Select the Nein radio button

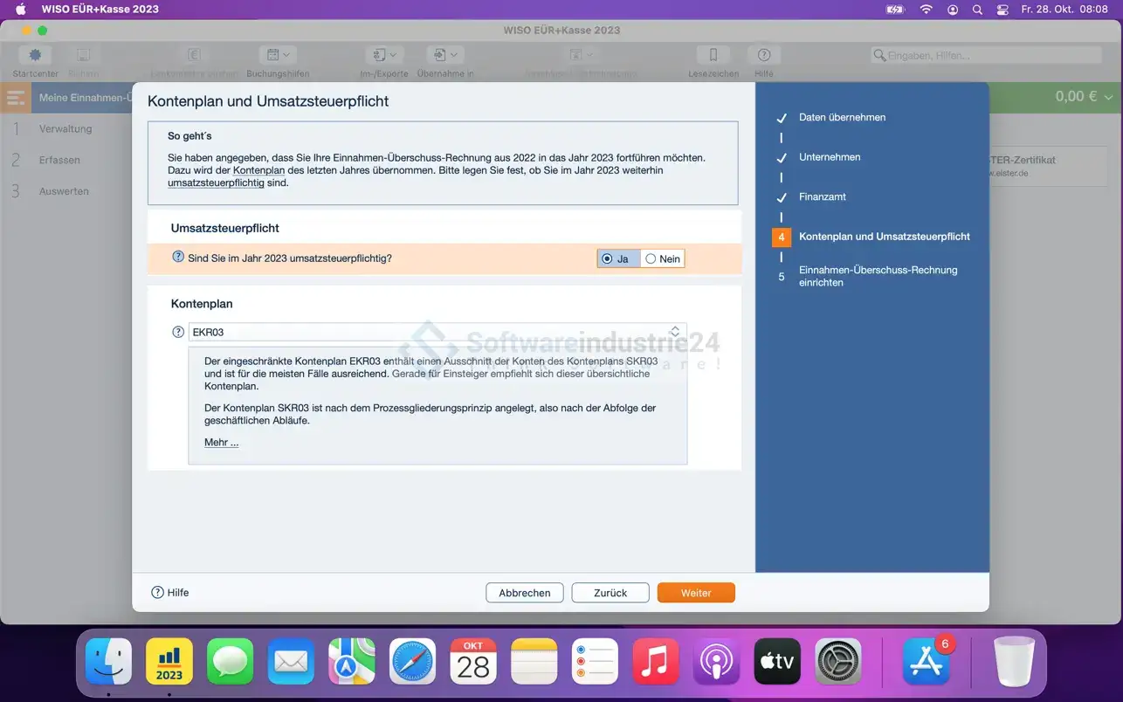pyautogui.click(x=651, y=258)
